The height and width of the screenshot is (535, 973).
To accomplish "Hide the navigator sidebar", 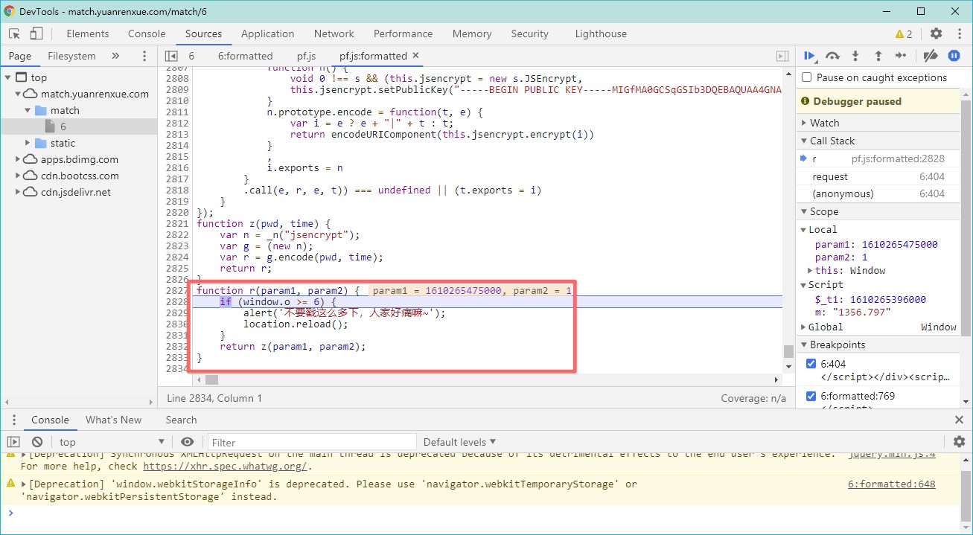I will click(171, 56).
